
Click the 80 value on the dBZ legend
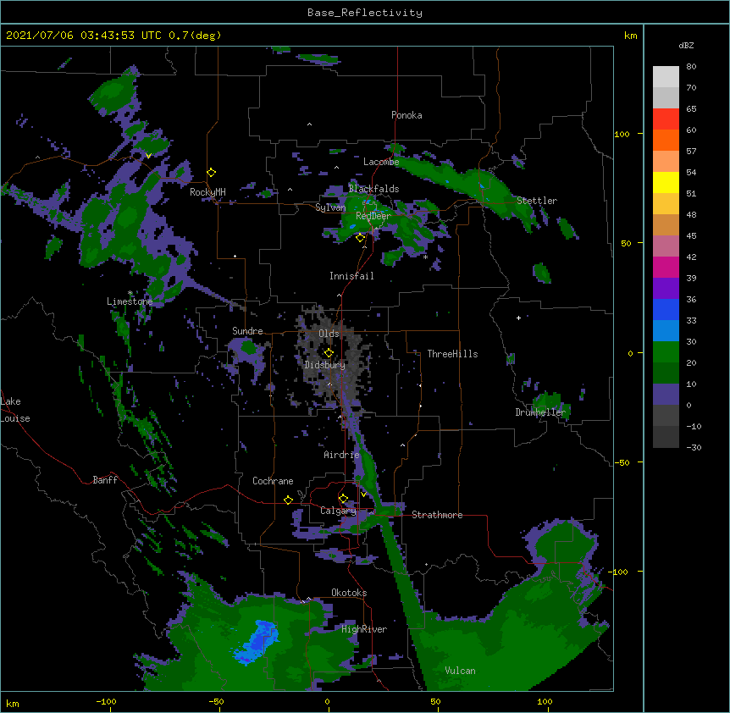pos(691,67)
